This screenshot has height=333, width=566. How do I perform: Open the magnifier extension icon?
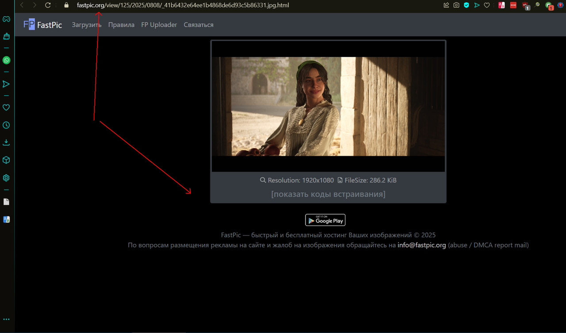(537, 5)
